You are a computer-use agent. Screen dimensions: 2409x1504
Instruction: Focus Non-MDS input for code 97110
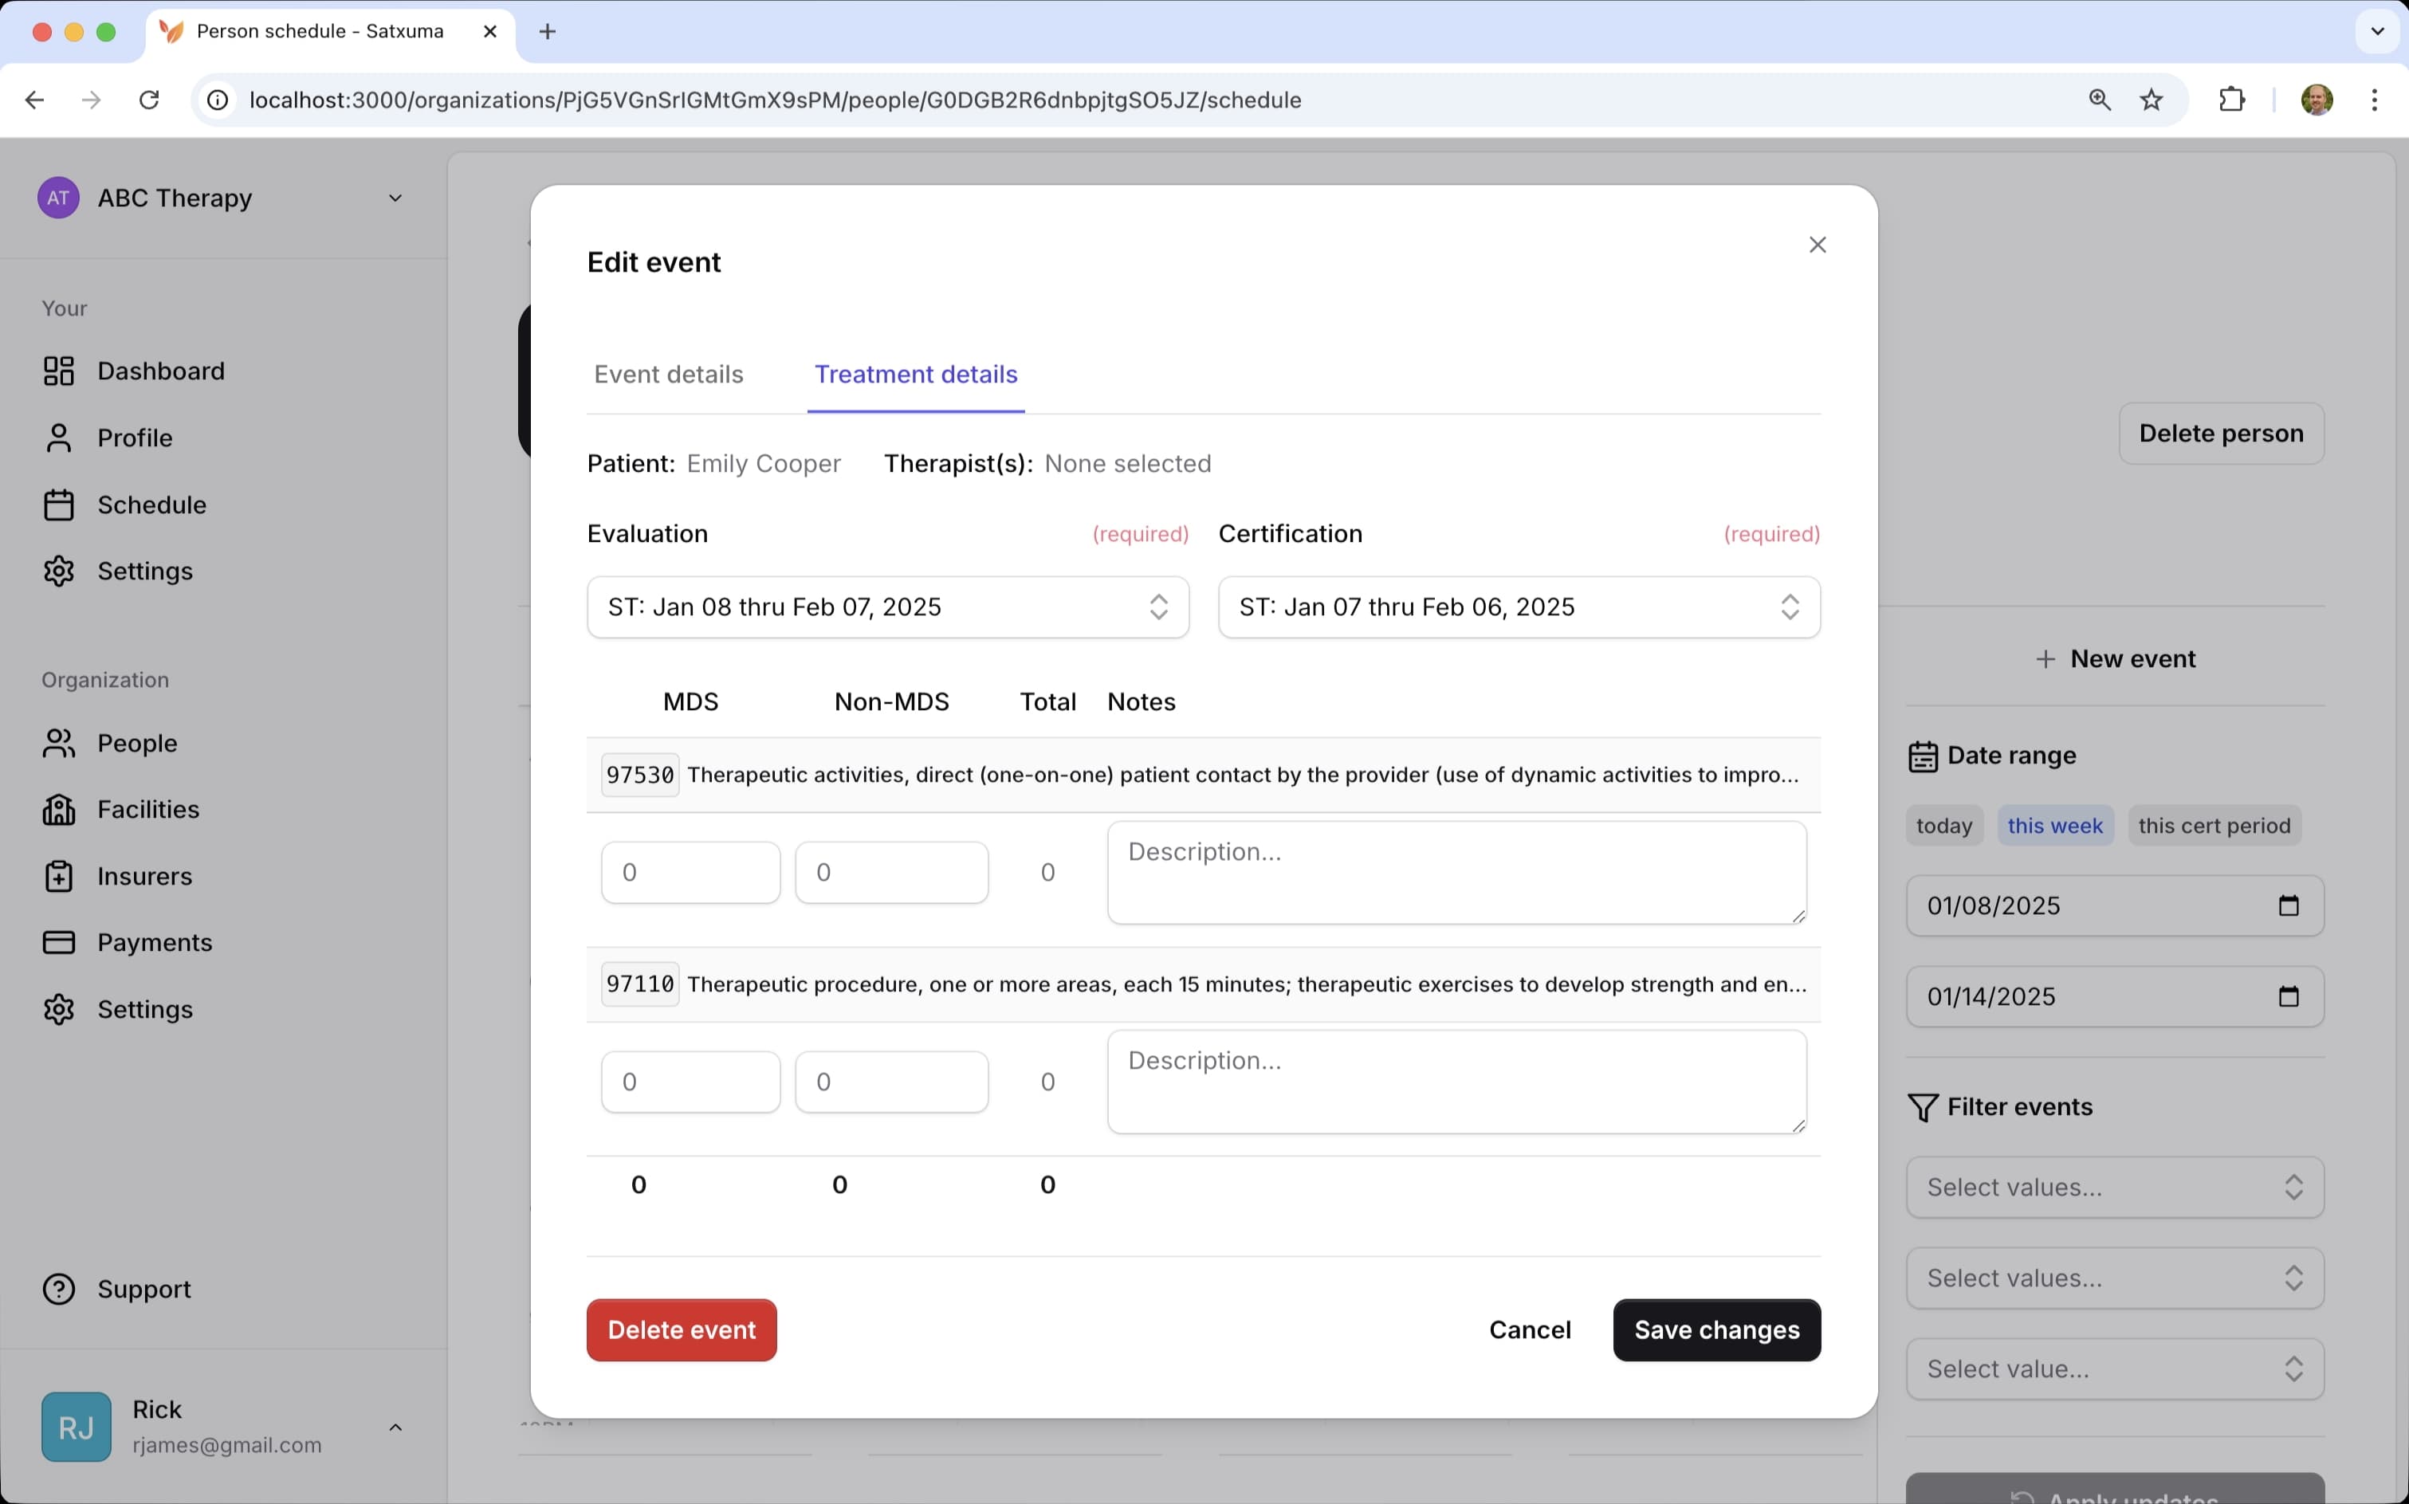[x=891, y=1082]
